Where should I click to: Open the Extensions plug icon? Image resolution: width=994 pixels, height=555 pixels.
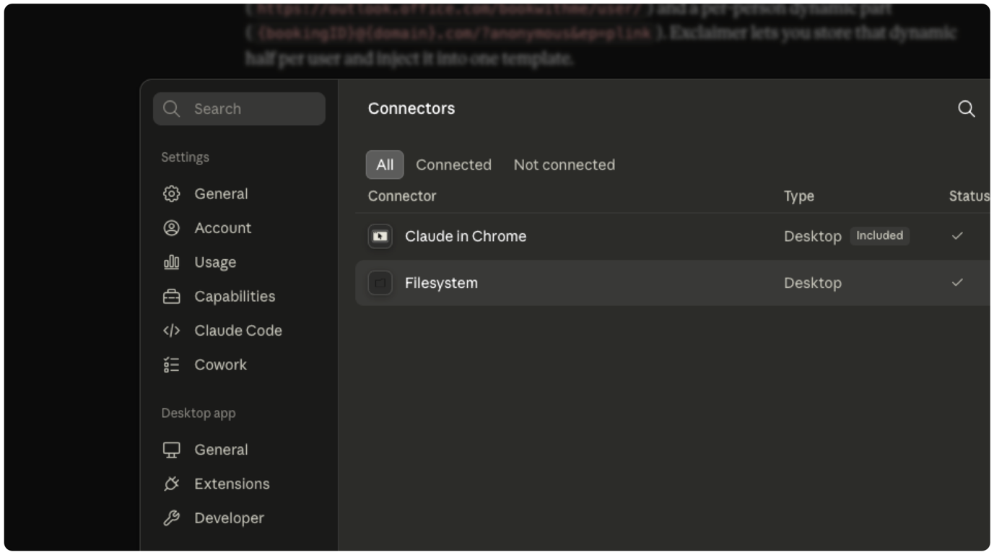click(x=171, y=484)
